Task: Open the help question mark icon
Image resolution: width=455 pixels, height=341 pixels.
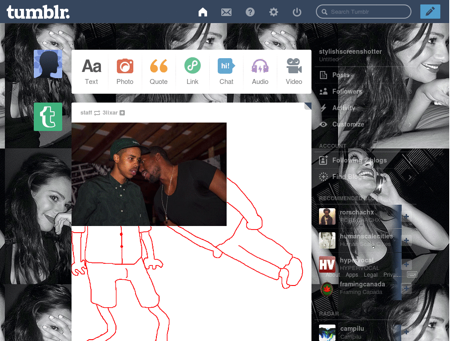Action: pos(250,12)
